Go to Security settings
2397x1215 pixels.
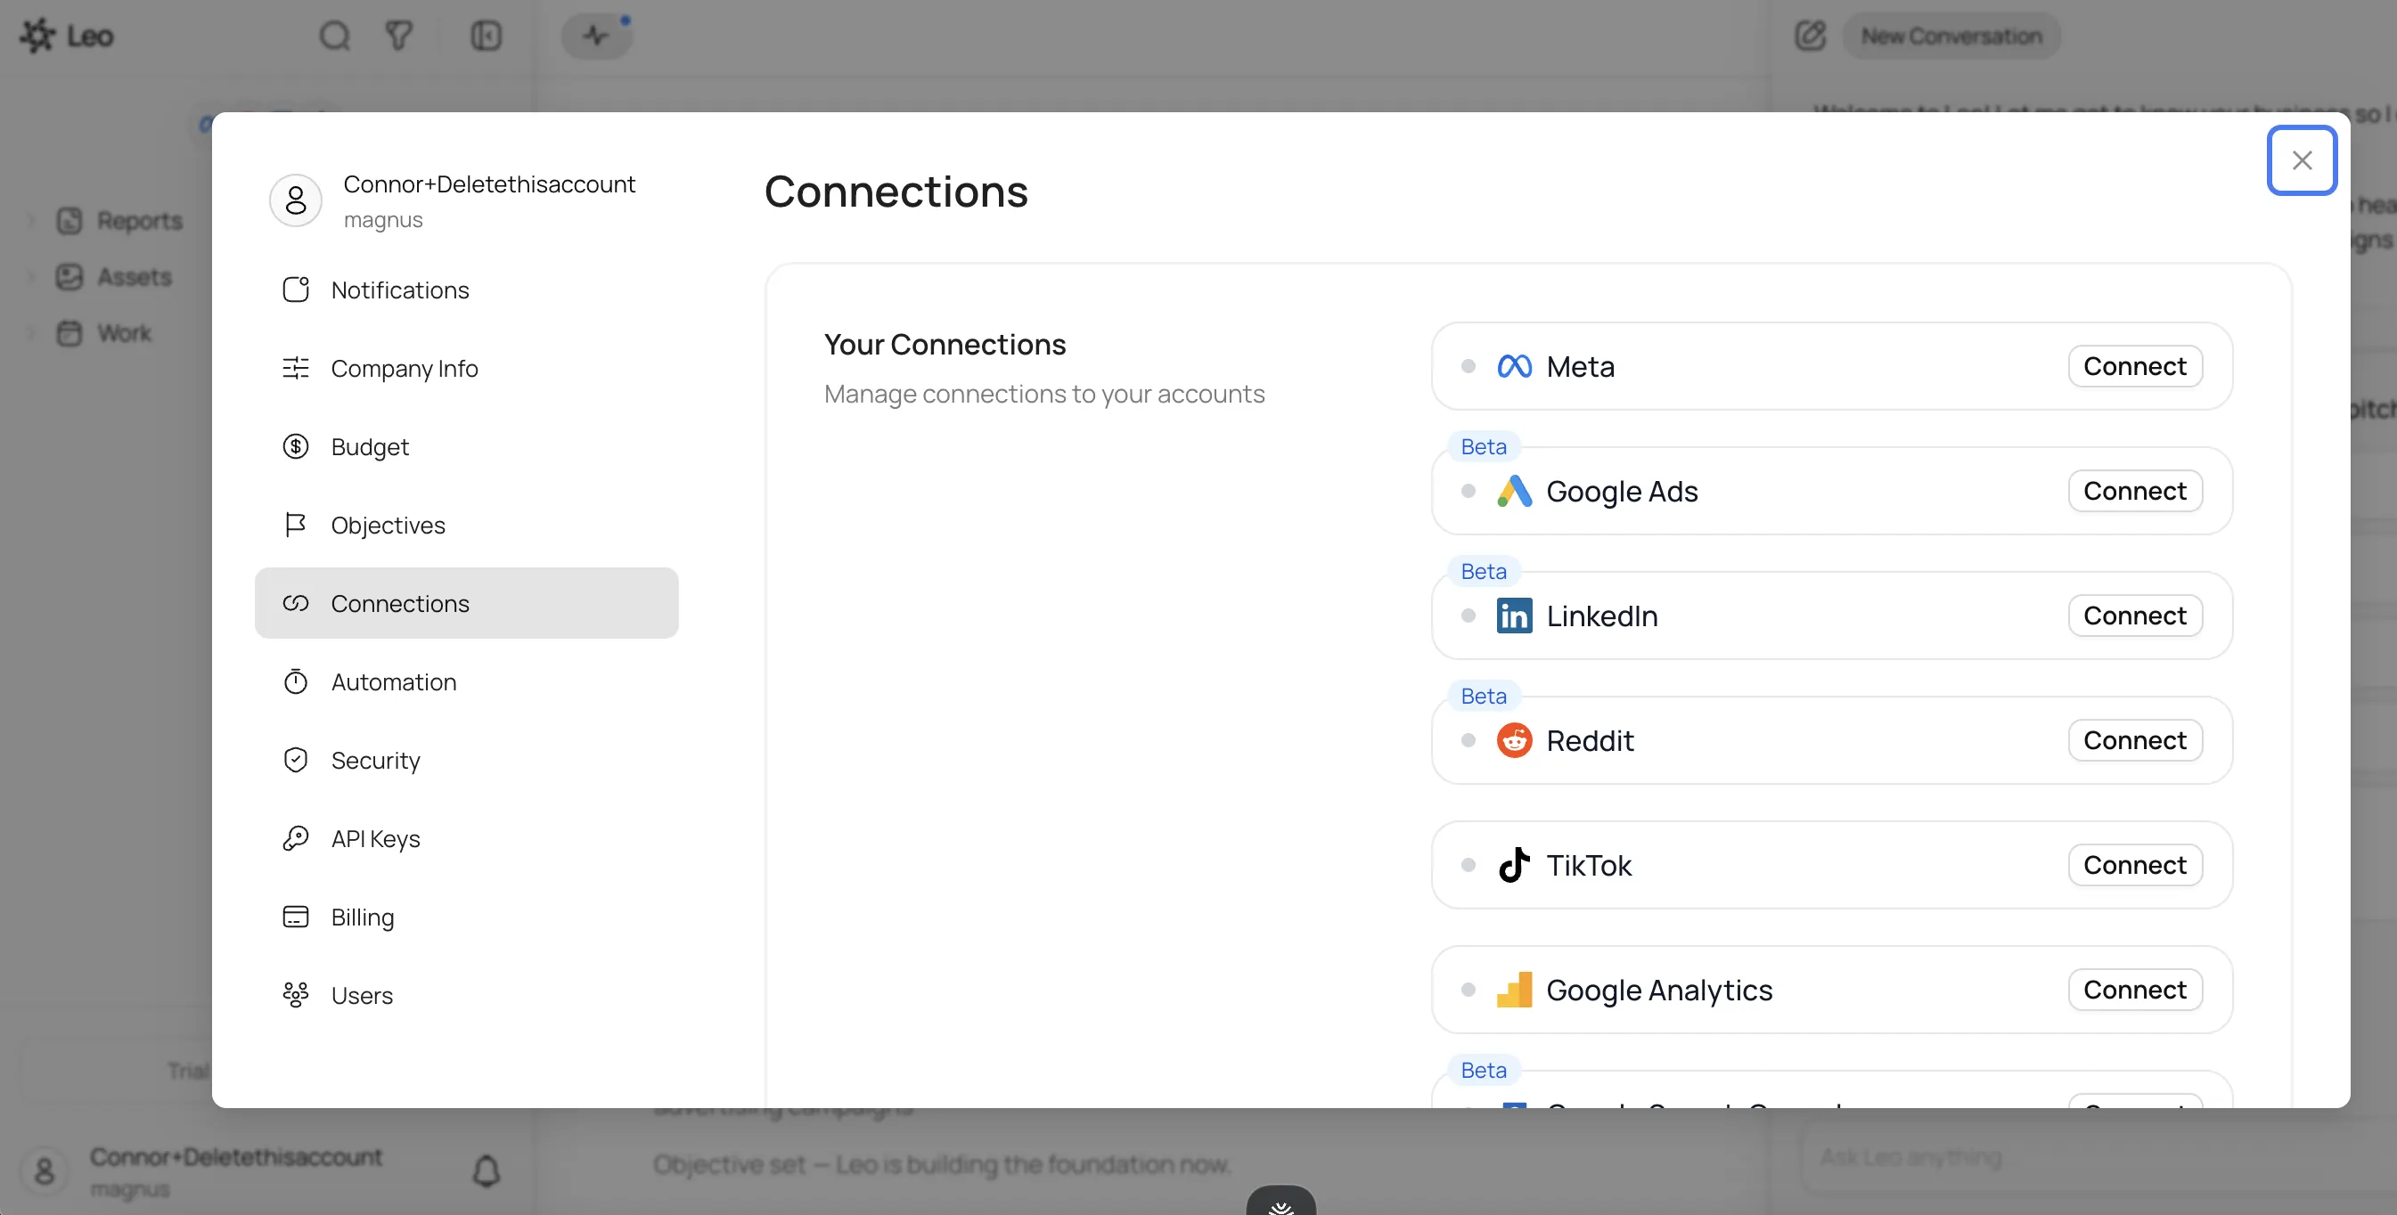(466, 760)
